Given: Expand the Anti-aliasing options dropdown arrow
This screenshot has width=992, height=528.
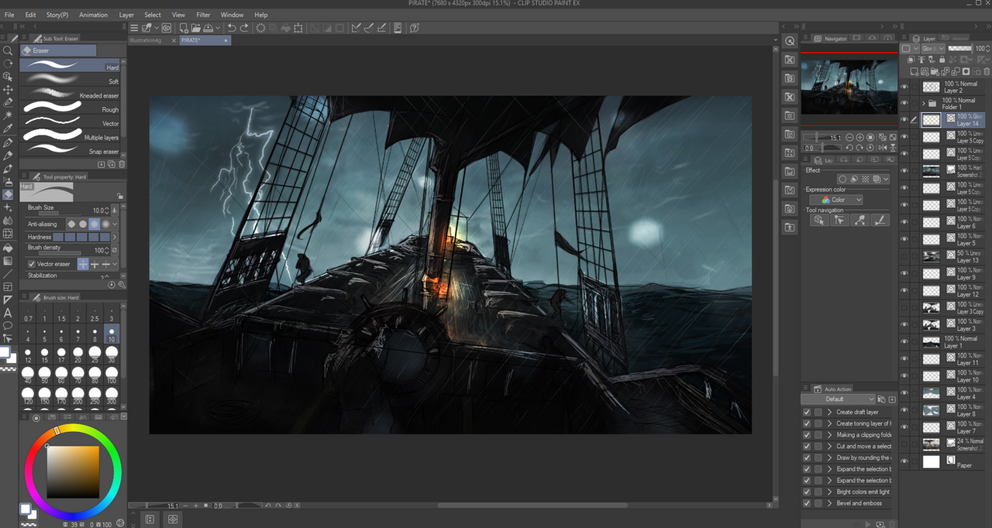Looking at the screenshot, I should coord(115,225).
